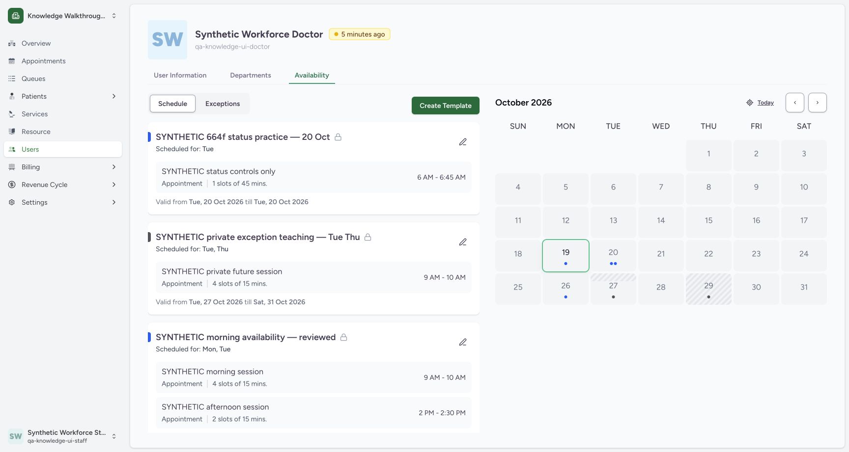
Task: Go to the next calendar month
Action: [818, 103]
